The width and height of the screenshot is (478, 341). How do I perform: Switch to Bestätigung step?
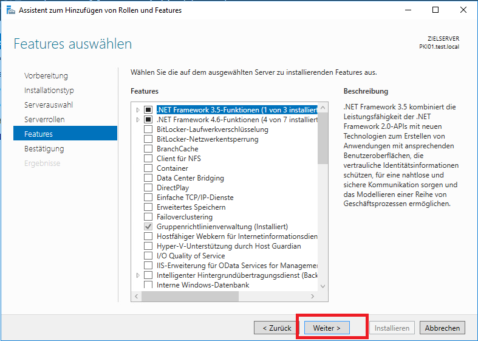point(44,149)
